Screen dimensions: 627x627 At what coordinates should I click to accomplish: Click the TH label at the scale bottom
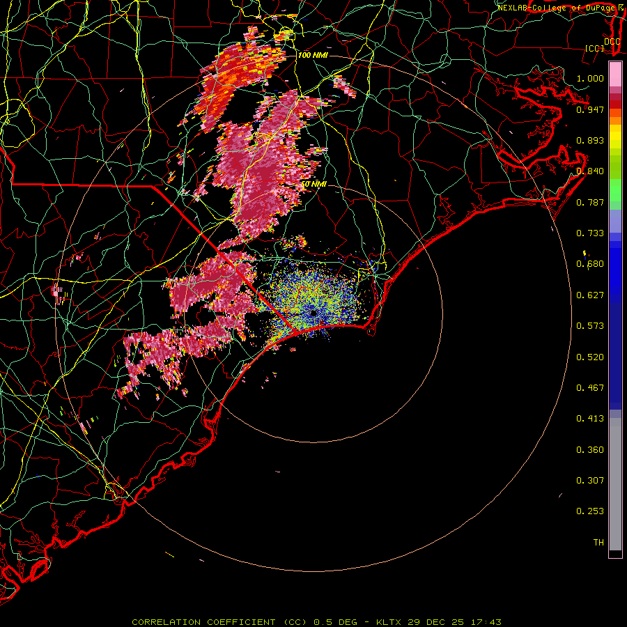click(598, 543)
